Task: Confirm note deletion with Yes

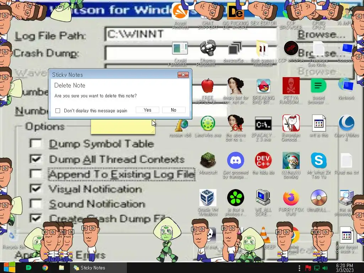Action: [x=148, y=110]
